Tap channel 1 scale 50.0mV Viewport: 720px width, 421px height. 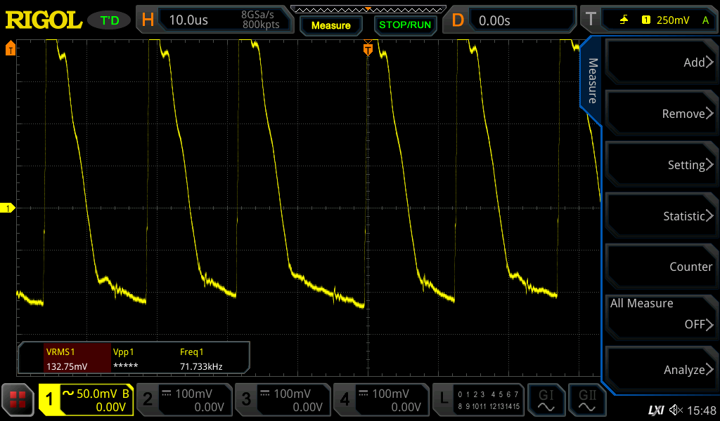96,394
